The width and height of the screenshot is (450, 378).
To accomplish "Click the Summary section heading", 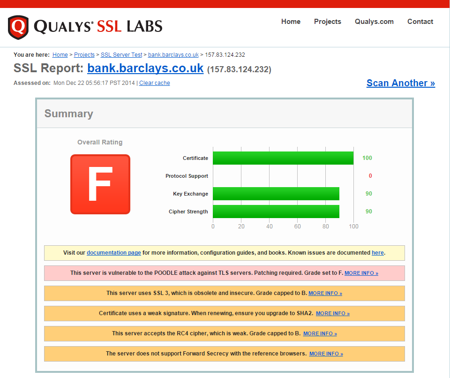I will pos(68,113).
